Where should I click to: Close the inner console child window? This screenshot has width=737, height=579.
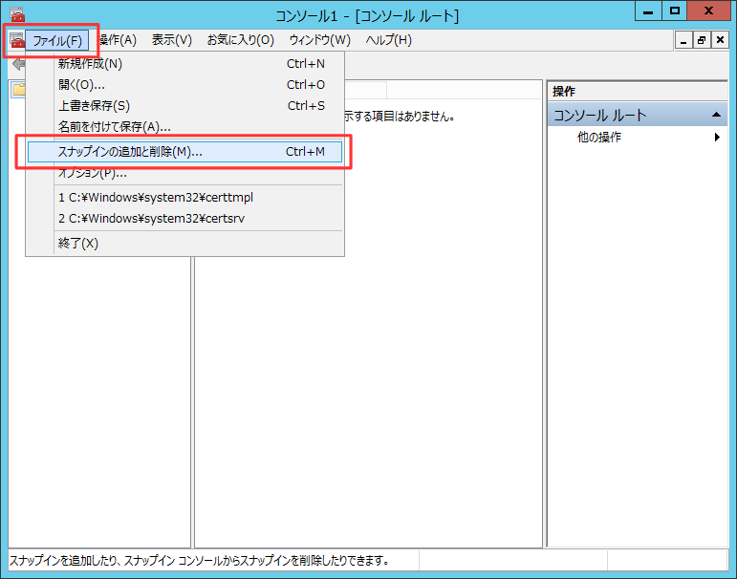[x=720, y=40]
